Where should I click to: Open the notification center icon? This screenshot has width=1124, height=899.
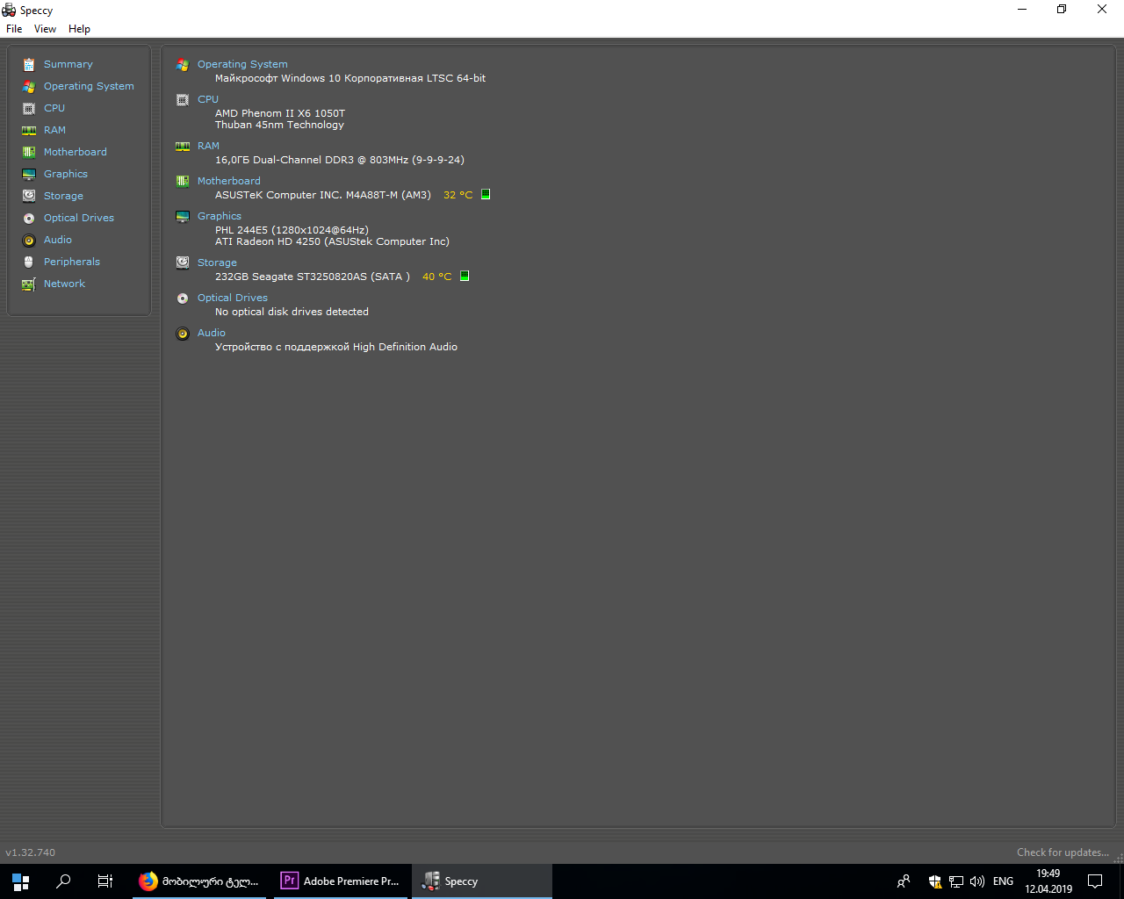point(1095,881)
